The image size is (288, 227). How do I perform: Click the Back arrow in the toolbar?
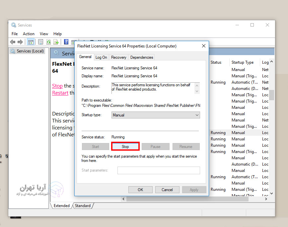(13, 42)
